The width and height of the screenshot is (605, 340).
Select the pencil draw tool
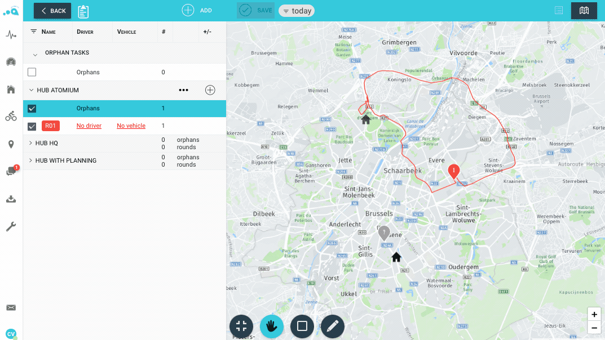pyautogui.click(x=333, y=326)
